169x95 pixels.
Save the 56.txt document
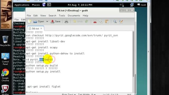click(55, 21)
